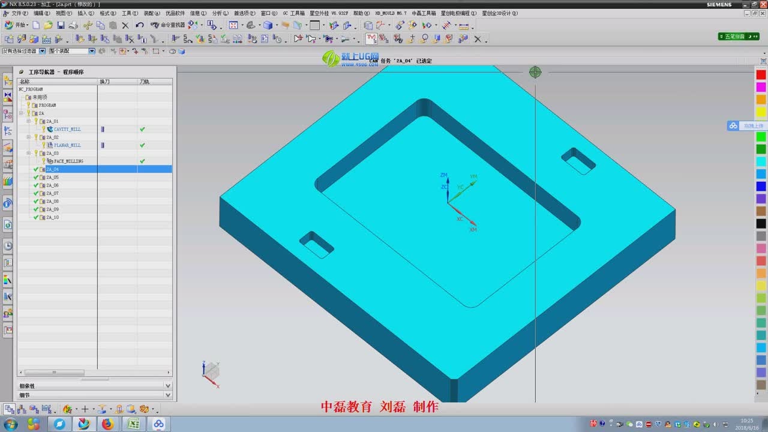This screenshot has width=768, height=432.
Task: Click the X icon at the end of the CAM toolbar
Action: (478, 38)
